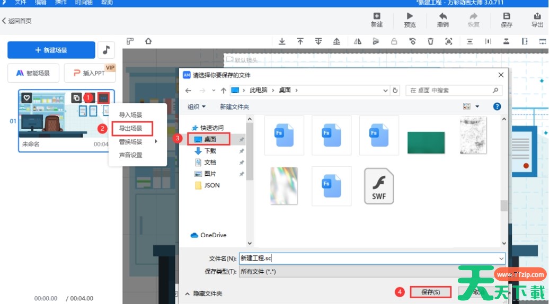
Task: Click the horizontal distribute icon
Action: 488,42
